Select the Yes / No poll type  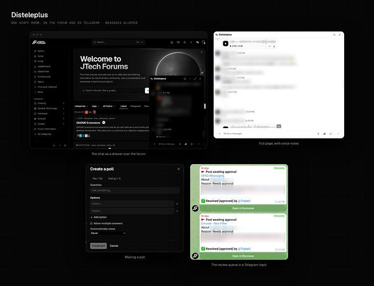pyautogui.click(x=97, y=178)
